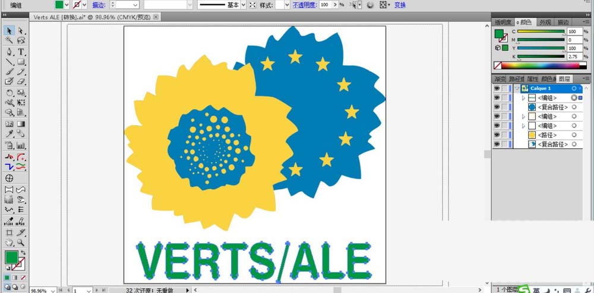Select the Artboard tool
The image size is (594, 293).
(x=10, y=233)
